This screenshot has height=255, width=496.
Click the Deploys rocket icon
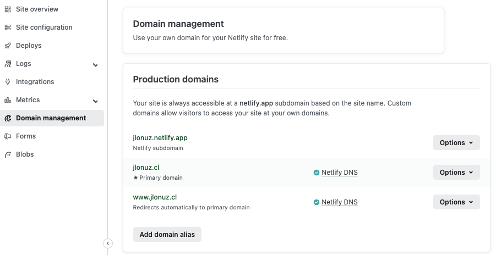(x=8, y=46)
